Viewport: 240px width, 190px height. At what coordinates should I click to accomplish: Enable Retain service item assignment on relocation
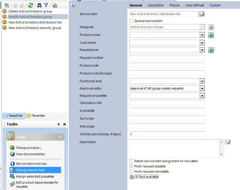131,161
